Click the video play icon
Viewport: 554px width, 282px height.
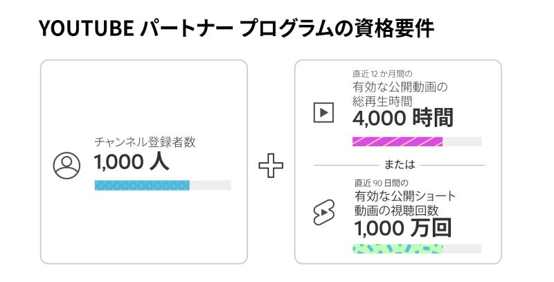[x=324, y=112]
